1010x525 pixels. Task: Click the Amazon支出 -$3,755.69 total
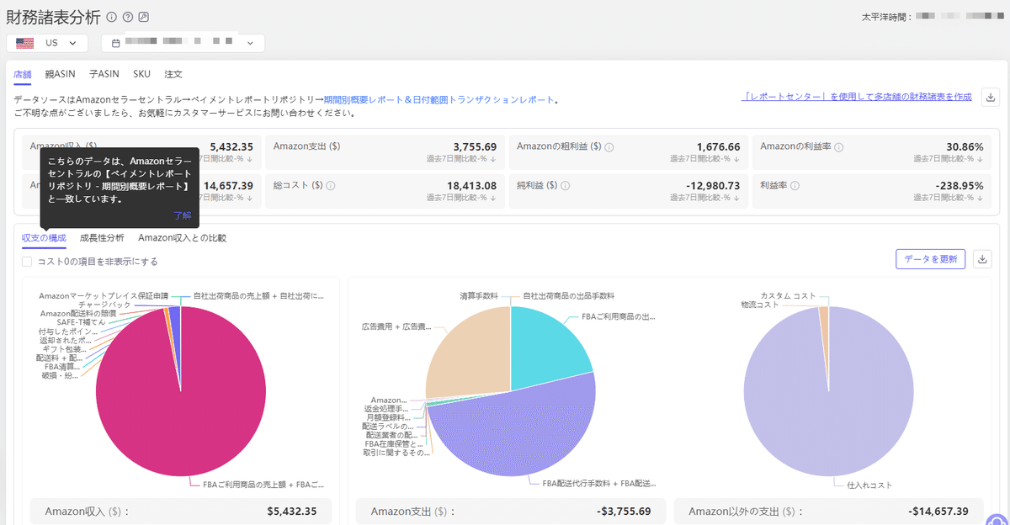511,511
